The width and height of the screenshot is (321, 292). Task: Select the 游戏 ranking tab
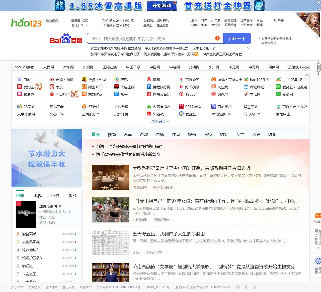tap(72, 196)
